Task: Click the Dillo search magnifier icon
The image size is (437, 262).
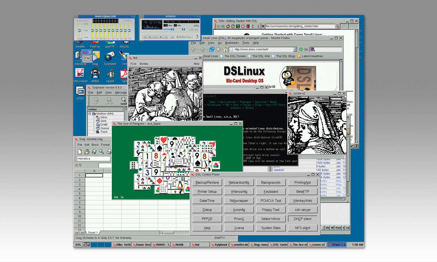Action: tap(337, 26)
